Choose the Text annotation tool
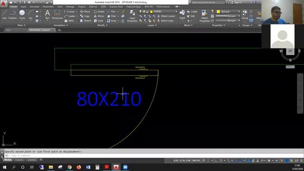This screenshot has width=304, height=171. pyautogui.click(x=47, y=15)
